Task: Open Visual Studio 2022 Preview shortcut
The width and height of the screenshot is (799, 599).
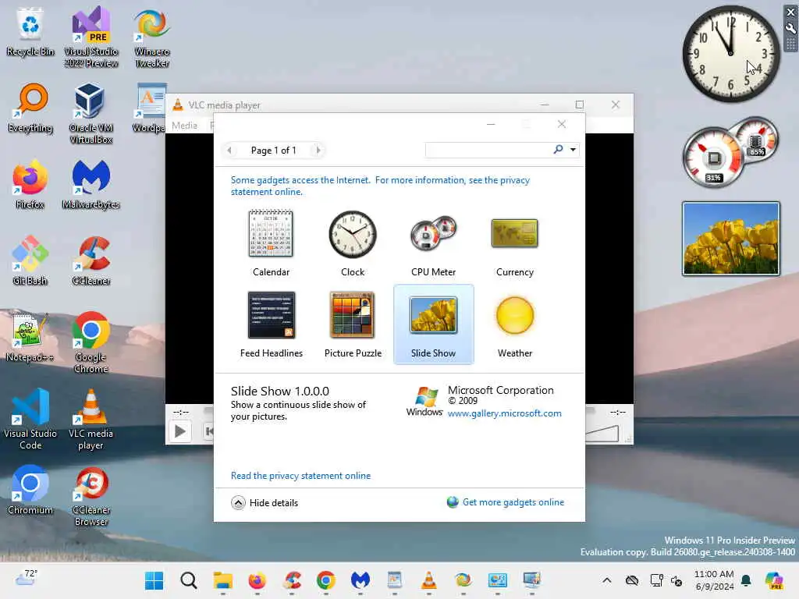Action: click(91, 37)
